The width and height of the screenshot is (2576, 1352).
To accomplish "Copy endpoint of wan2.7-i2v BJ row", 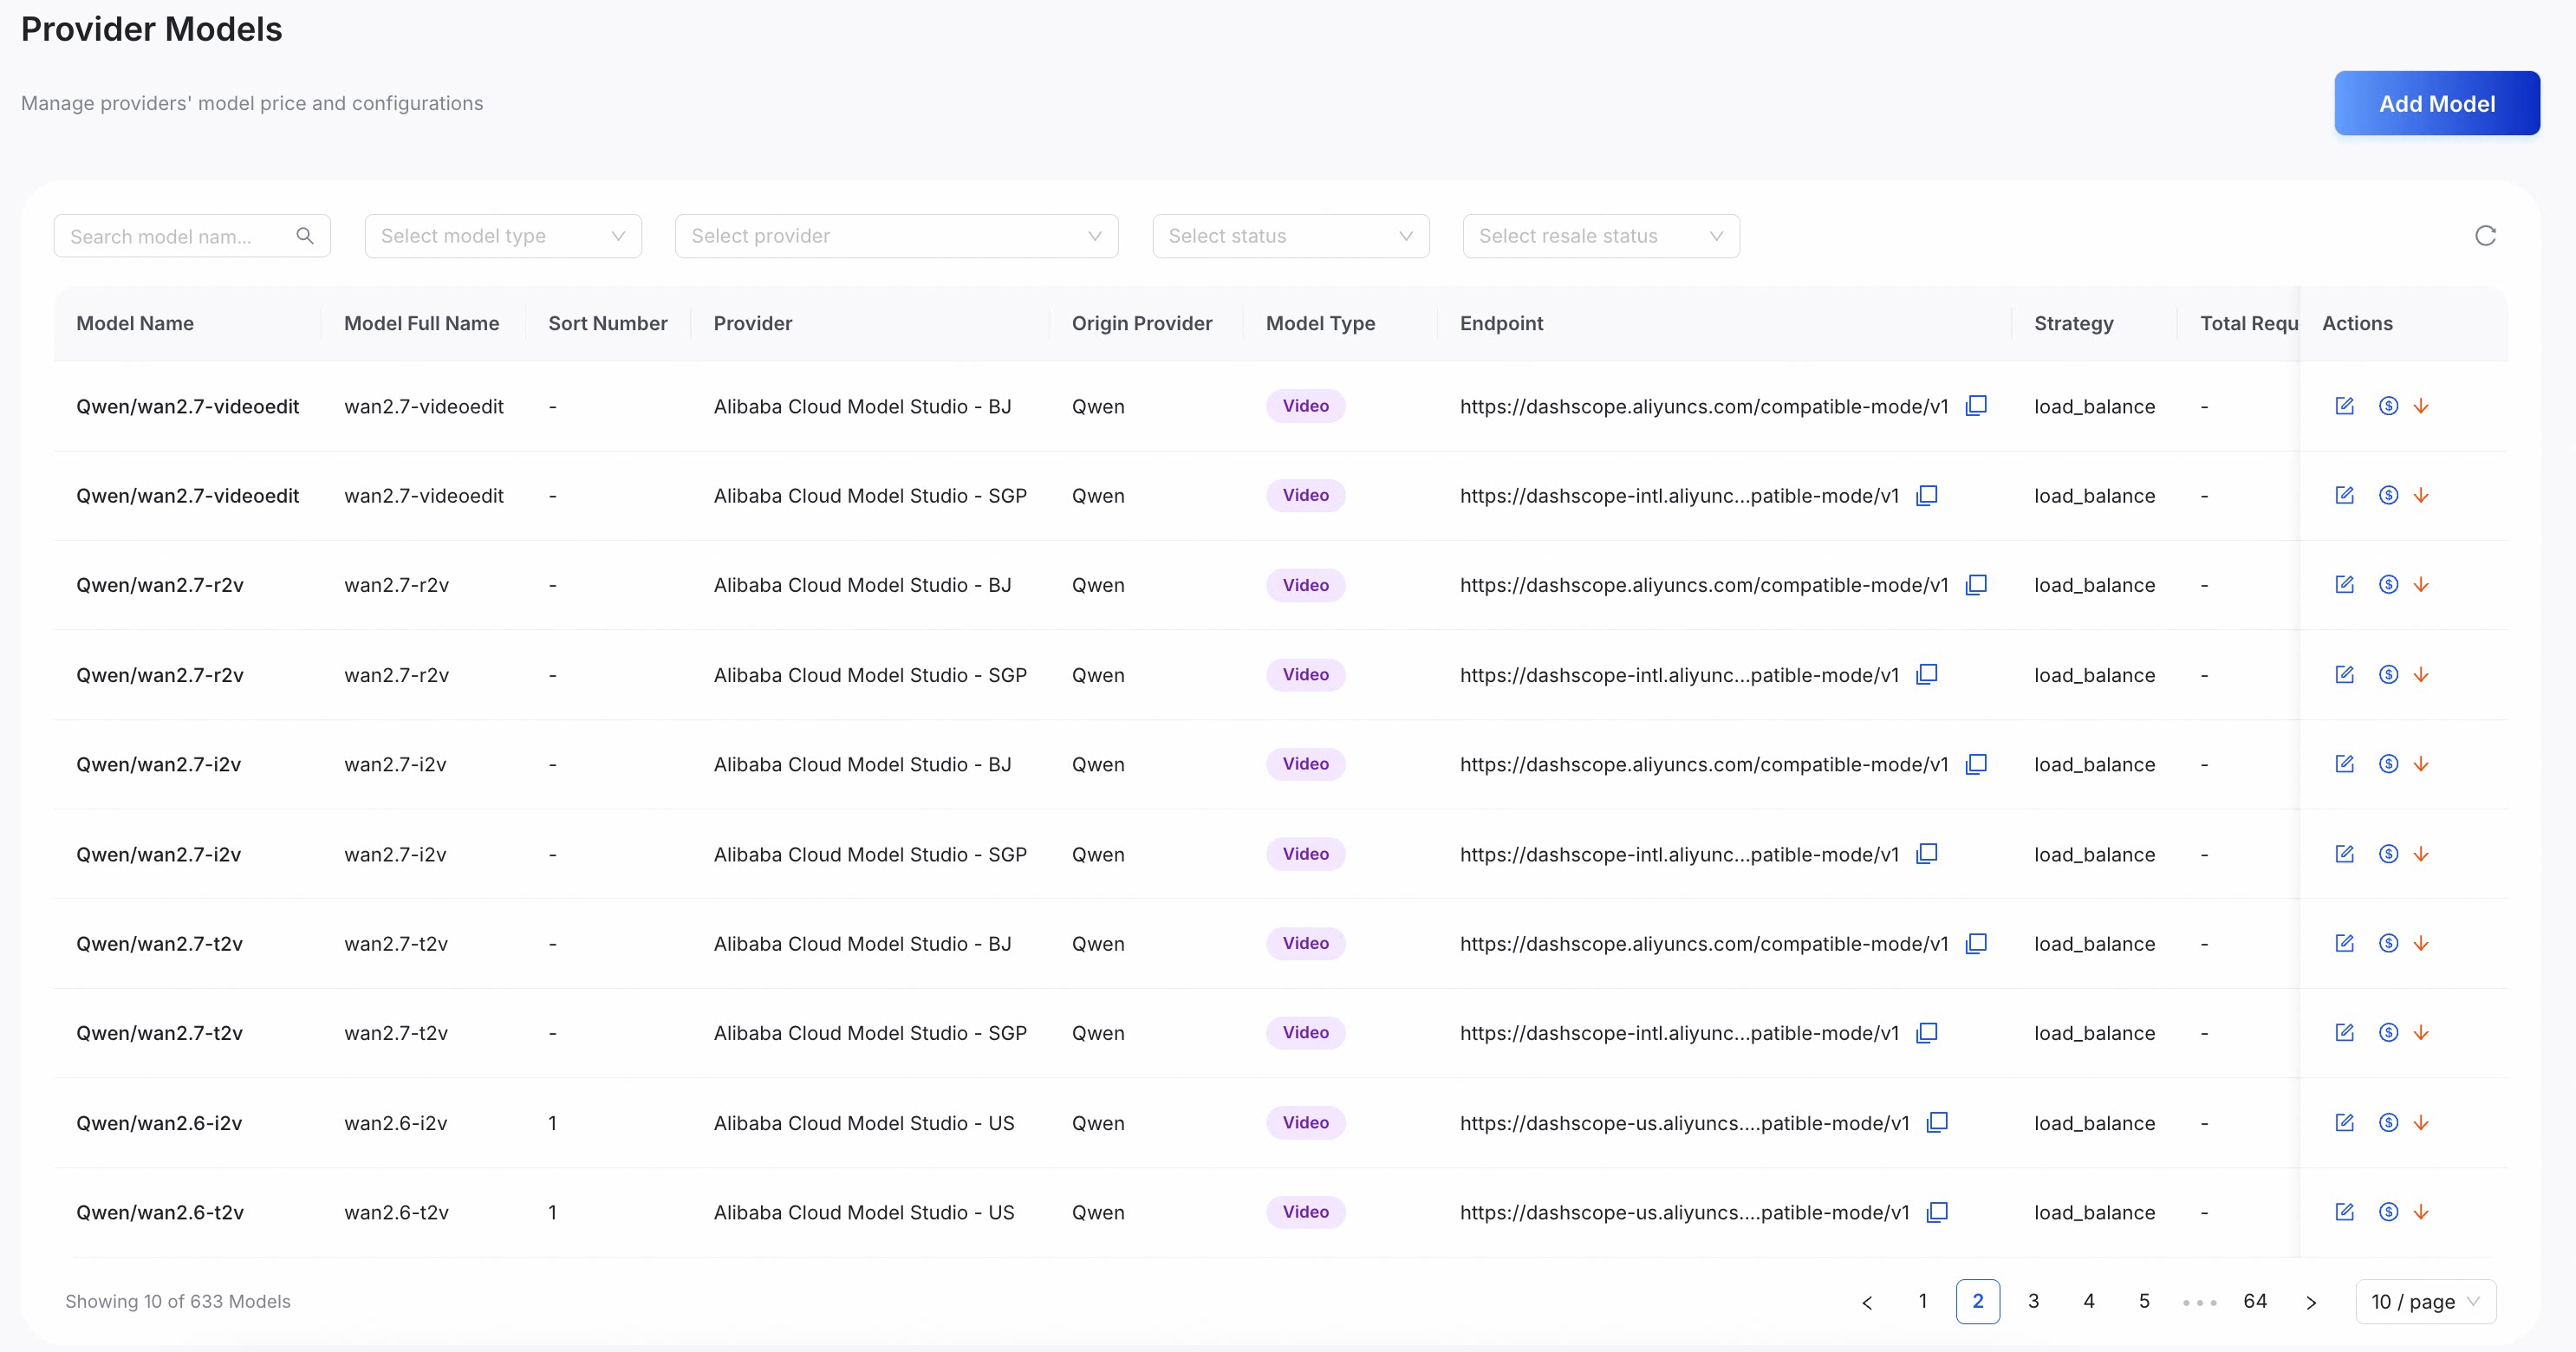I will tap(1976, 764).
